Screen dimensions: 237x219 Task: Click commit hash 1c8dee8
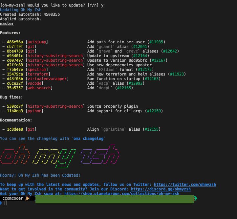(15, 129)
